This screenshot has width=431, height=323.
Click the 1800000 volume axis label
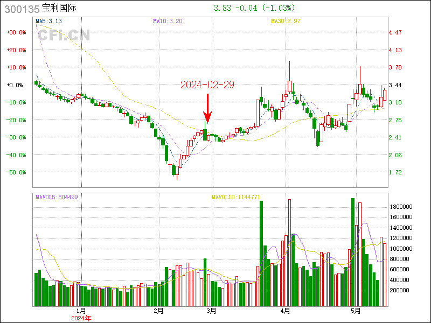click(x=401, y=207)
